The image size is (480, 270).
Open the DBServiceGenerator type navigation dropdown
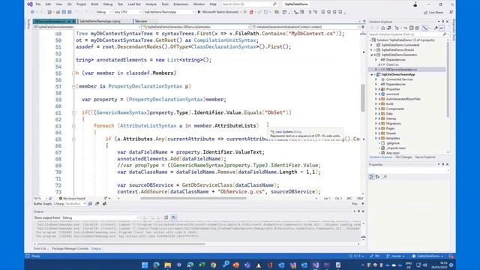pyautogui.click(x=196, y=27)
